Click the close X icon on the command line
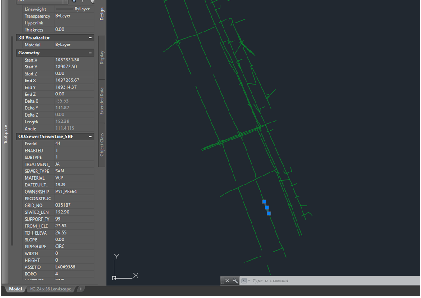The image size is (421, 298). point(228,280)
